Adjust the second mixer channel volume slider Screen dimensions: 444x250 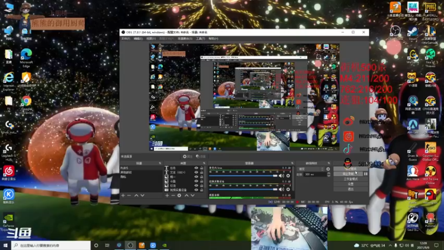tap(243, 189)
